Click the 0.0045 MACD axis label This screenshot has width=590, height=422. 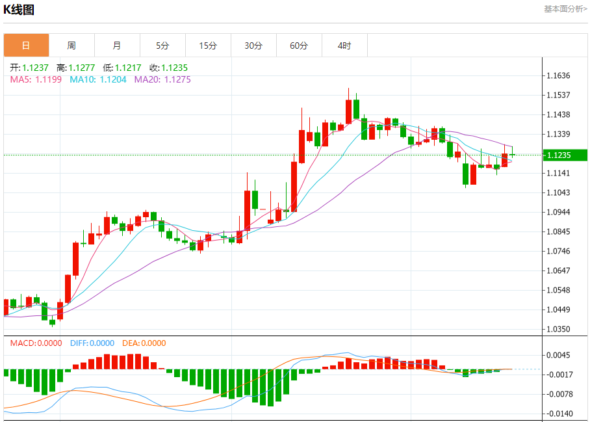558,356
